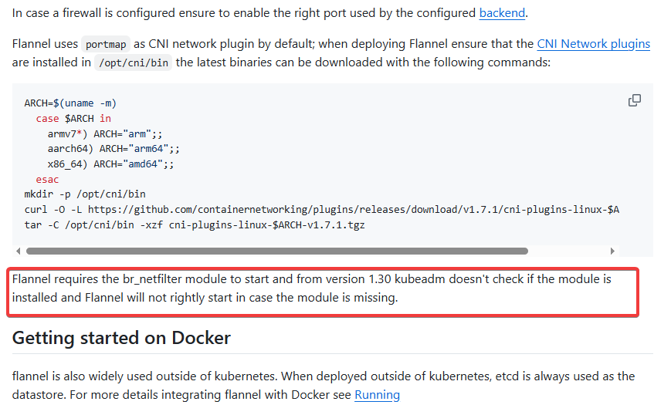Follow the "CNI Network plugins" link

click(593, 44)
